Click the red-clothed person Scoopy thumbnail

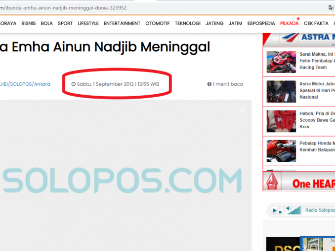click(281, 121)
